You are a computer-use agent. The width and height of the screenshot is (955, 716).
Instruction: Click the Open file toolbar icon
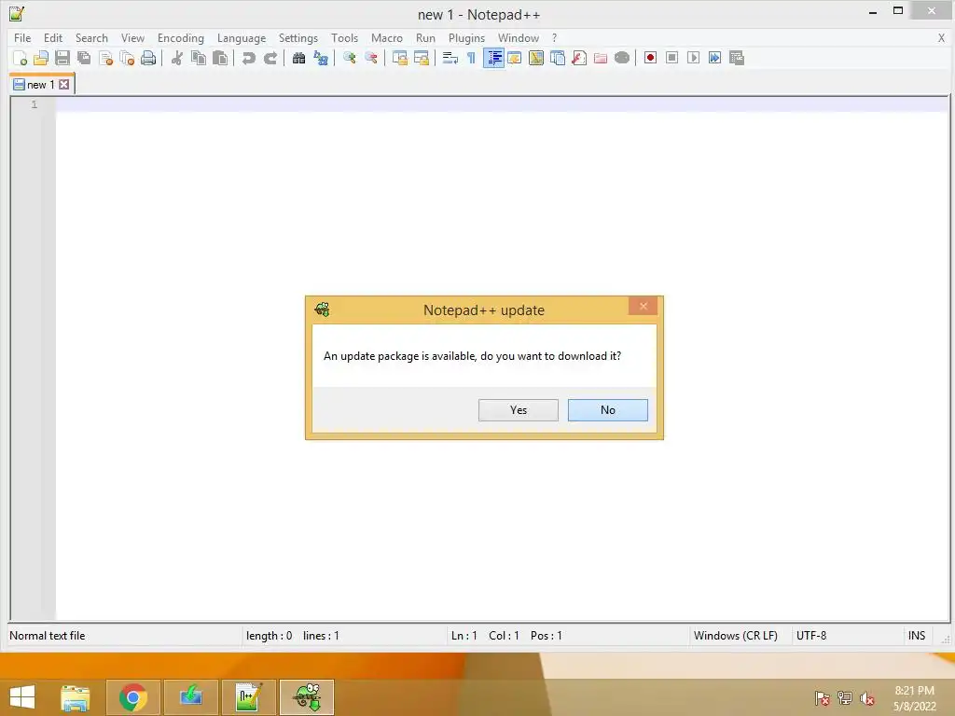(x=41, y=58)
